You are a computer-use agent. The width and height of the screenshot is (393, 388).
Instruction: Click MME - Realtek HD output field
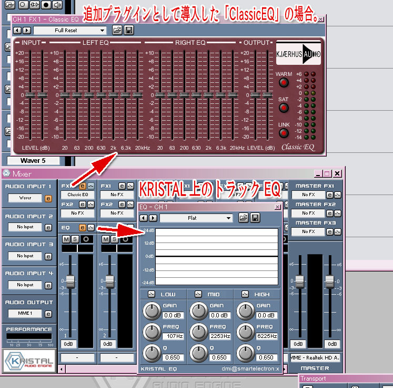(x=315, y=357)
